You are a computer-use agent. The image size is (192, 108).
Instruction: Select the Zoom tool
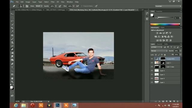coord(12,82)
